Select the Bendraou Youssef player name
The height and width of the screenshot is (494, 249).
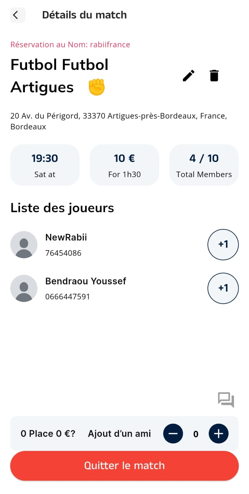[85, 281]
